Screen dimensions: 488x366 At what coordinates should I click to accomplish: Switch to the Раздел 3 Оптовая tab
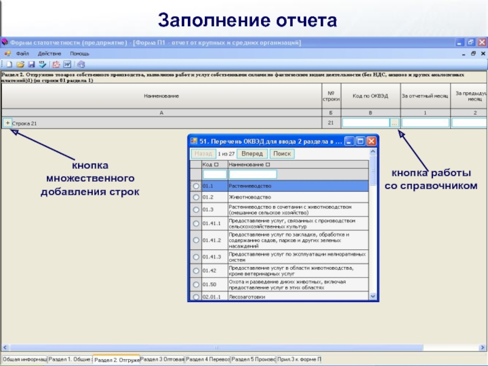tap(162, 359)
